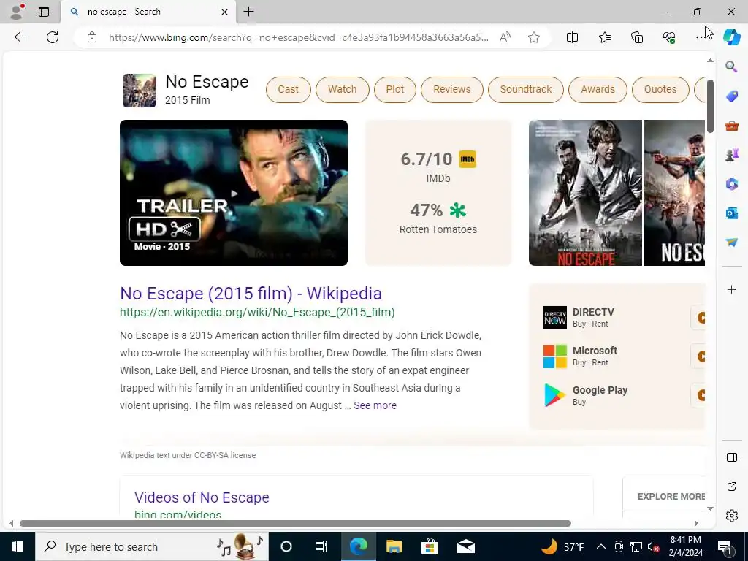
Task: Open Task View on taskbar
Action: (321, 546)
